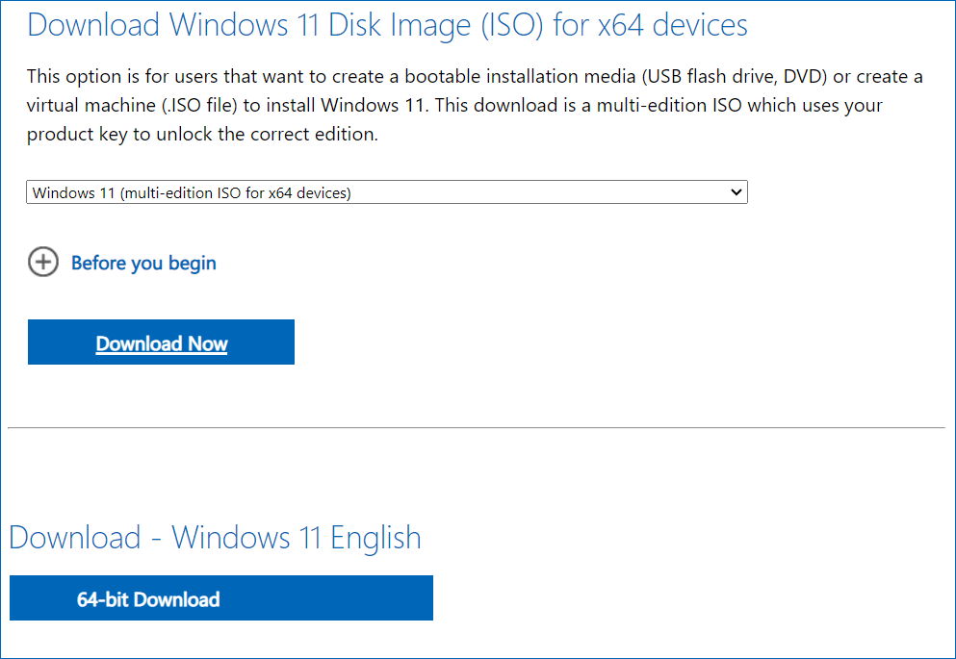956x659 pixels.
Task: Click the horizontal divider line between sections
Action: (x=476, y=427)
